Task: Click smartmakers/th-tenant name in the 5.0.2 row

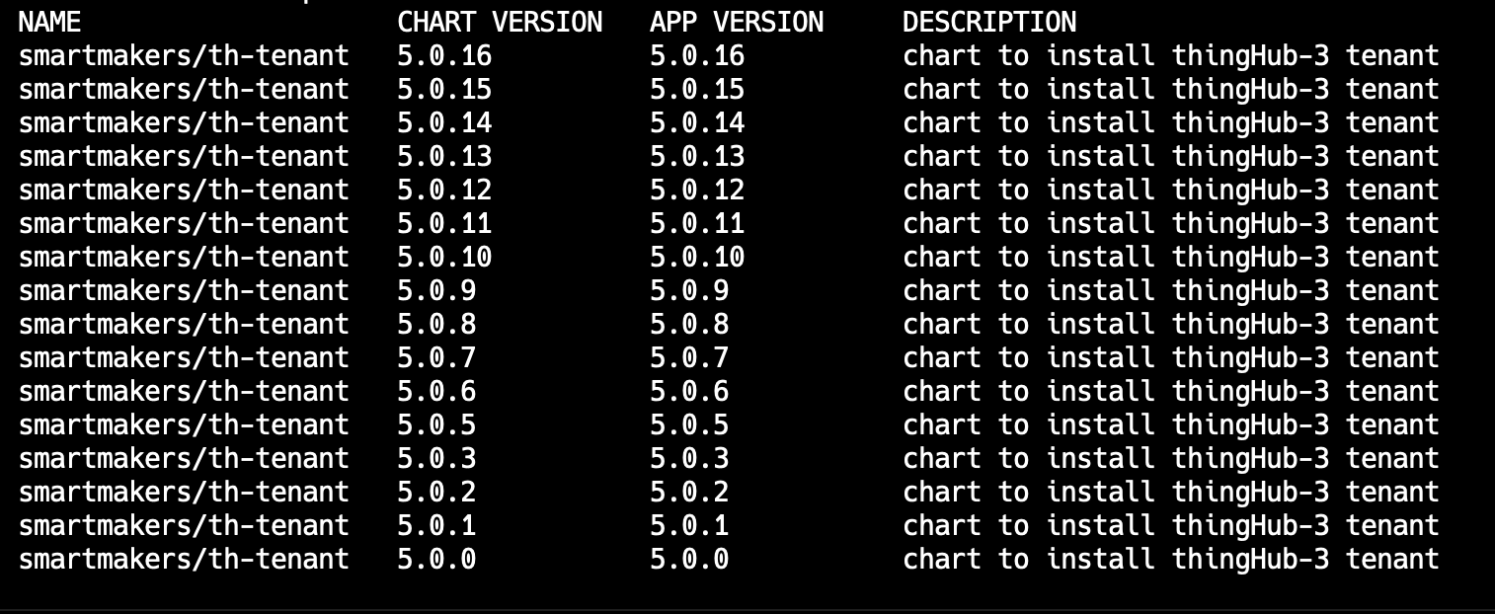Action: click(x=184, y=493)
